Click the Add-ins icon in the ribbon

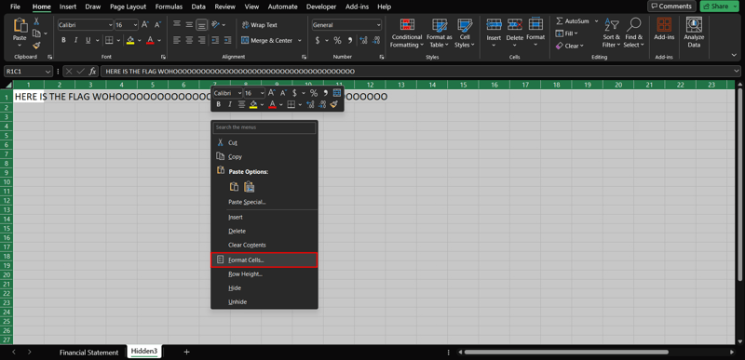tap(664, 25)
